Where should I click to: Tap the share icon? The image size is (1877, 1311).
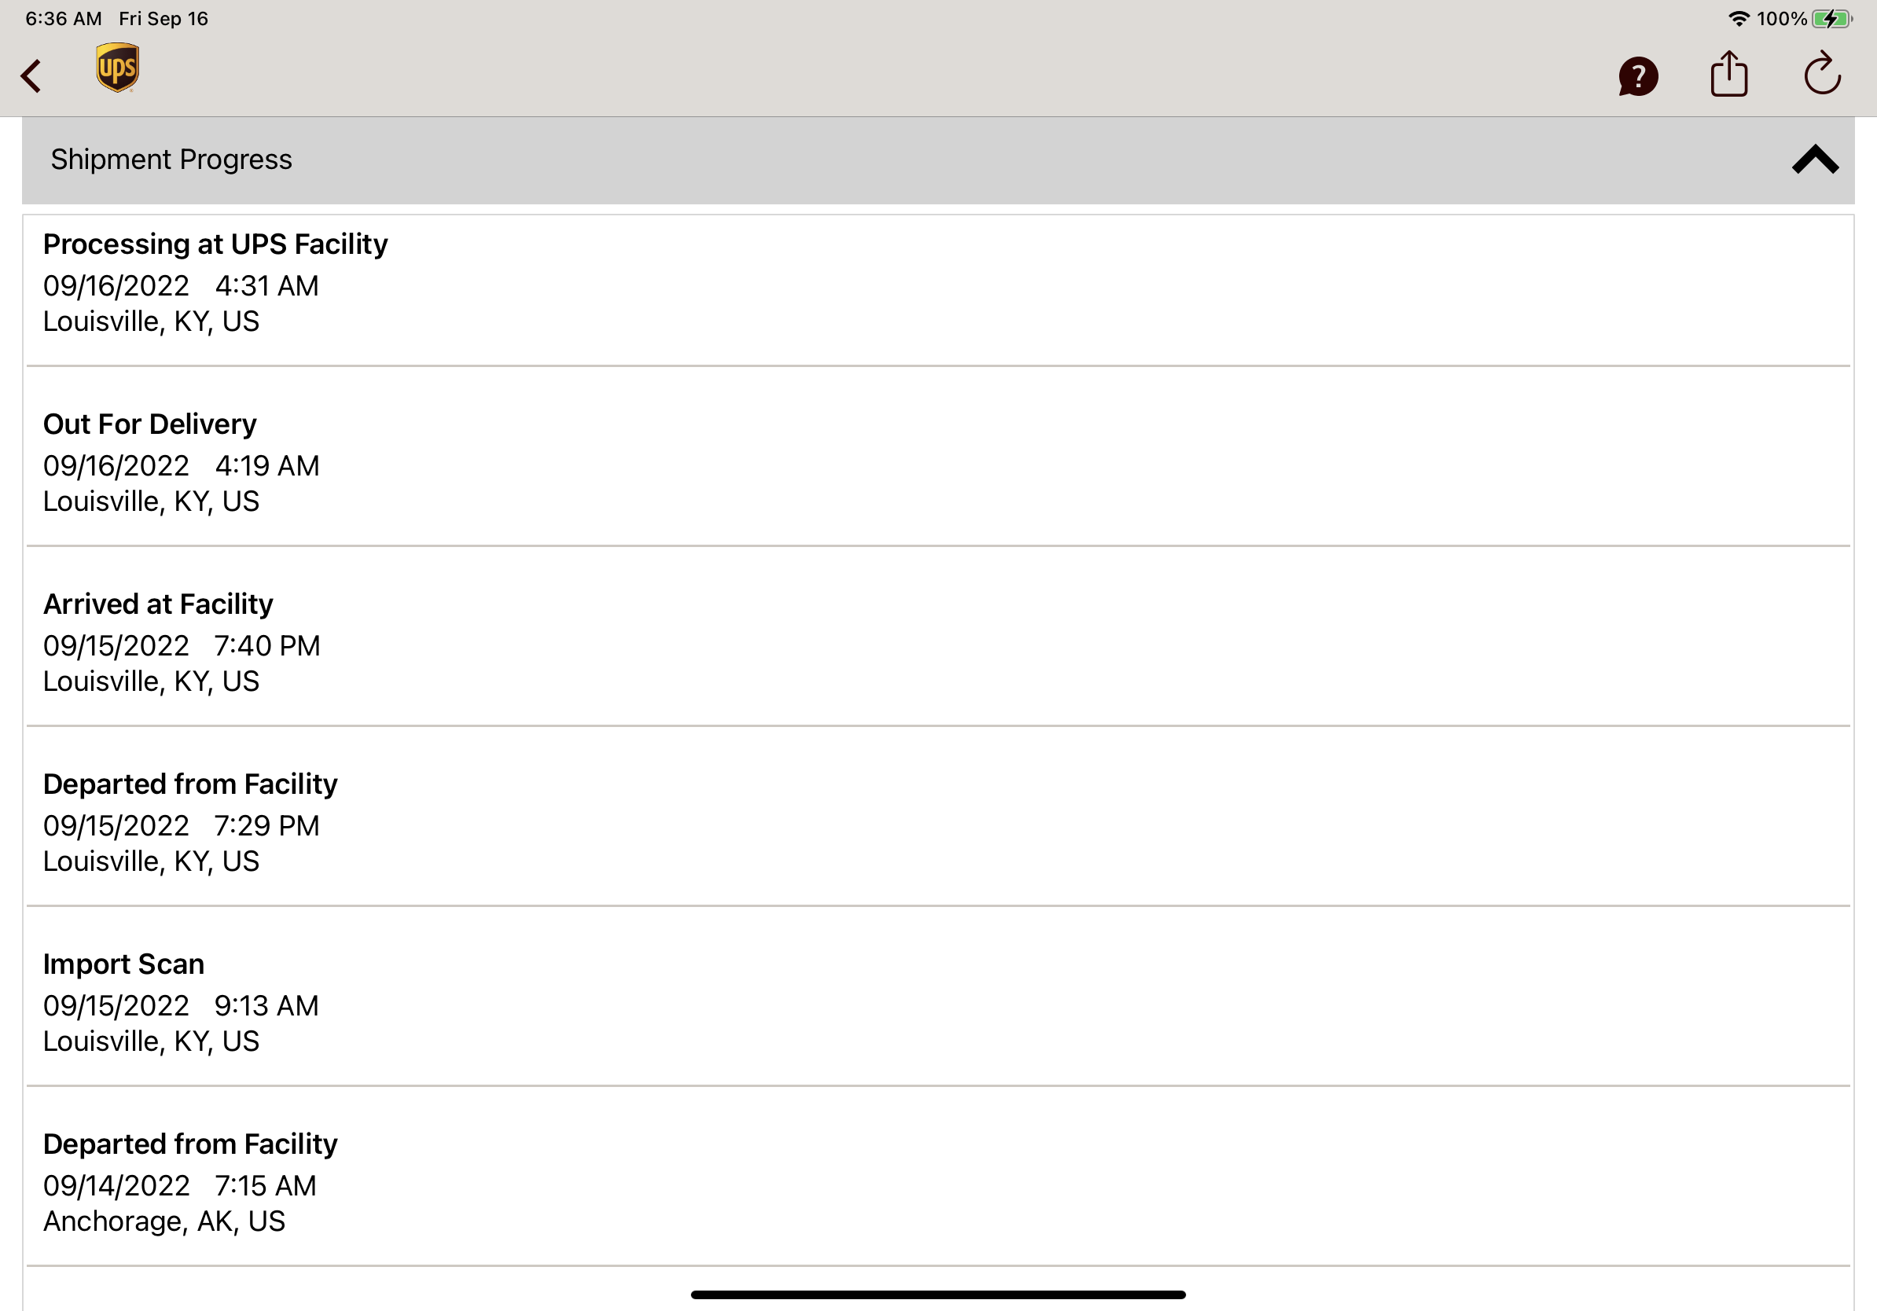pos(1729,75)
